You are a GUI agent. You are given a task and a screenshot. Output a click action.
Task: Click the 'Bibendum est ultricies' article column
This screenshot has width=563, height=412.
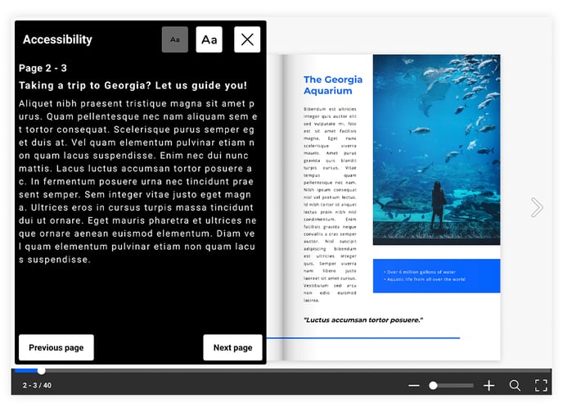coord(330,204)
